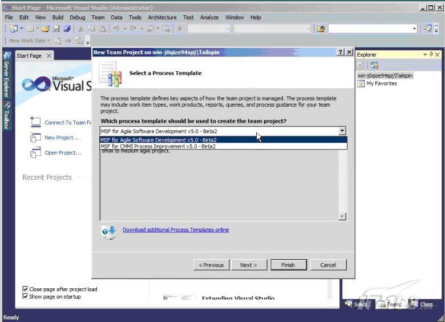Open the Tools menu
Image resolution: width=445 pixels, height=322 pixels.
pos(135,17)
